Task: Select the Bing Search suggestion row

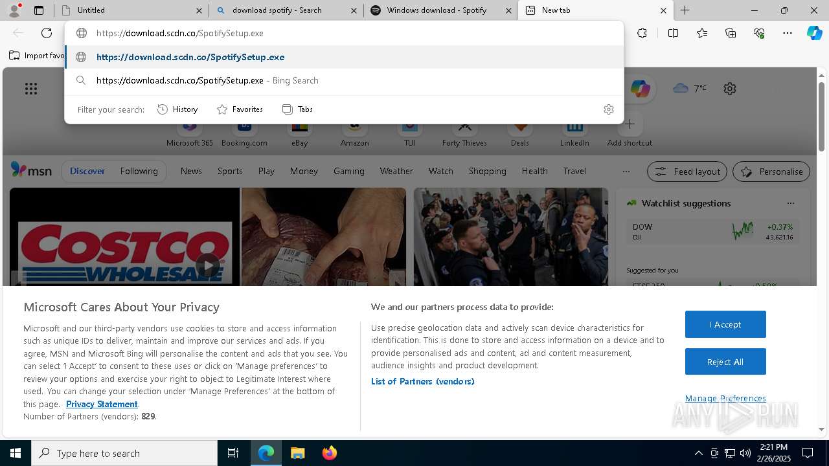Action: pyautogui.click(x=344, y=80)
